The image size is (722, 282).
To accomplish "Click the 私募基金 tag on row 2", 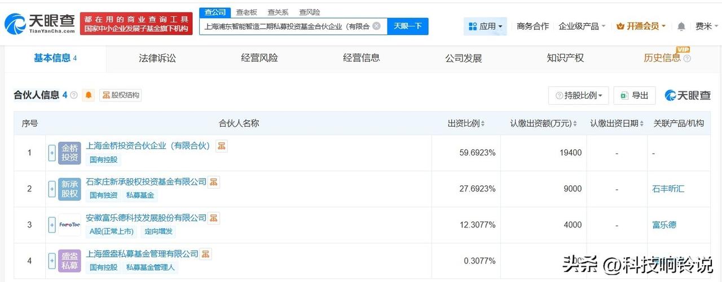I will pos(140,195).
